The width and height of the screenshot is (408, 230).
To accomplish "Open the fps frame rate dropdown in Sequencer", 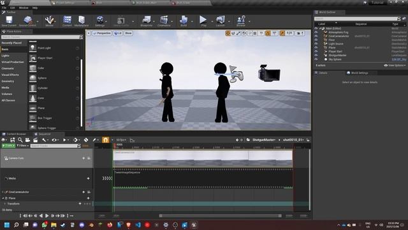I will 120,140.
